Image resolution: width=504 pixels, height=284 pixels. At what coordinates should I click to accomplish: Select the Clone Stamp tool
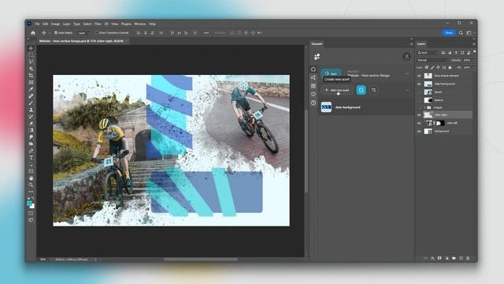coord(31,110)
